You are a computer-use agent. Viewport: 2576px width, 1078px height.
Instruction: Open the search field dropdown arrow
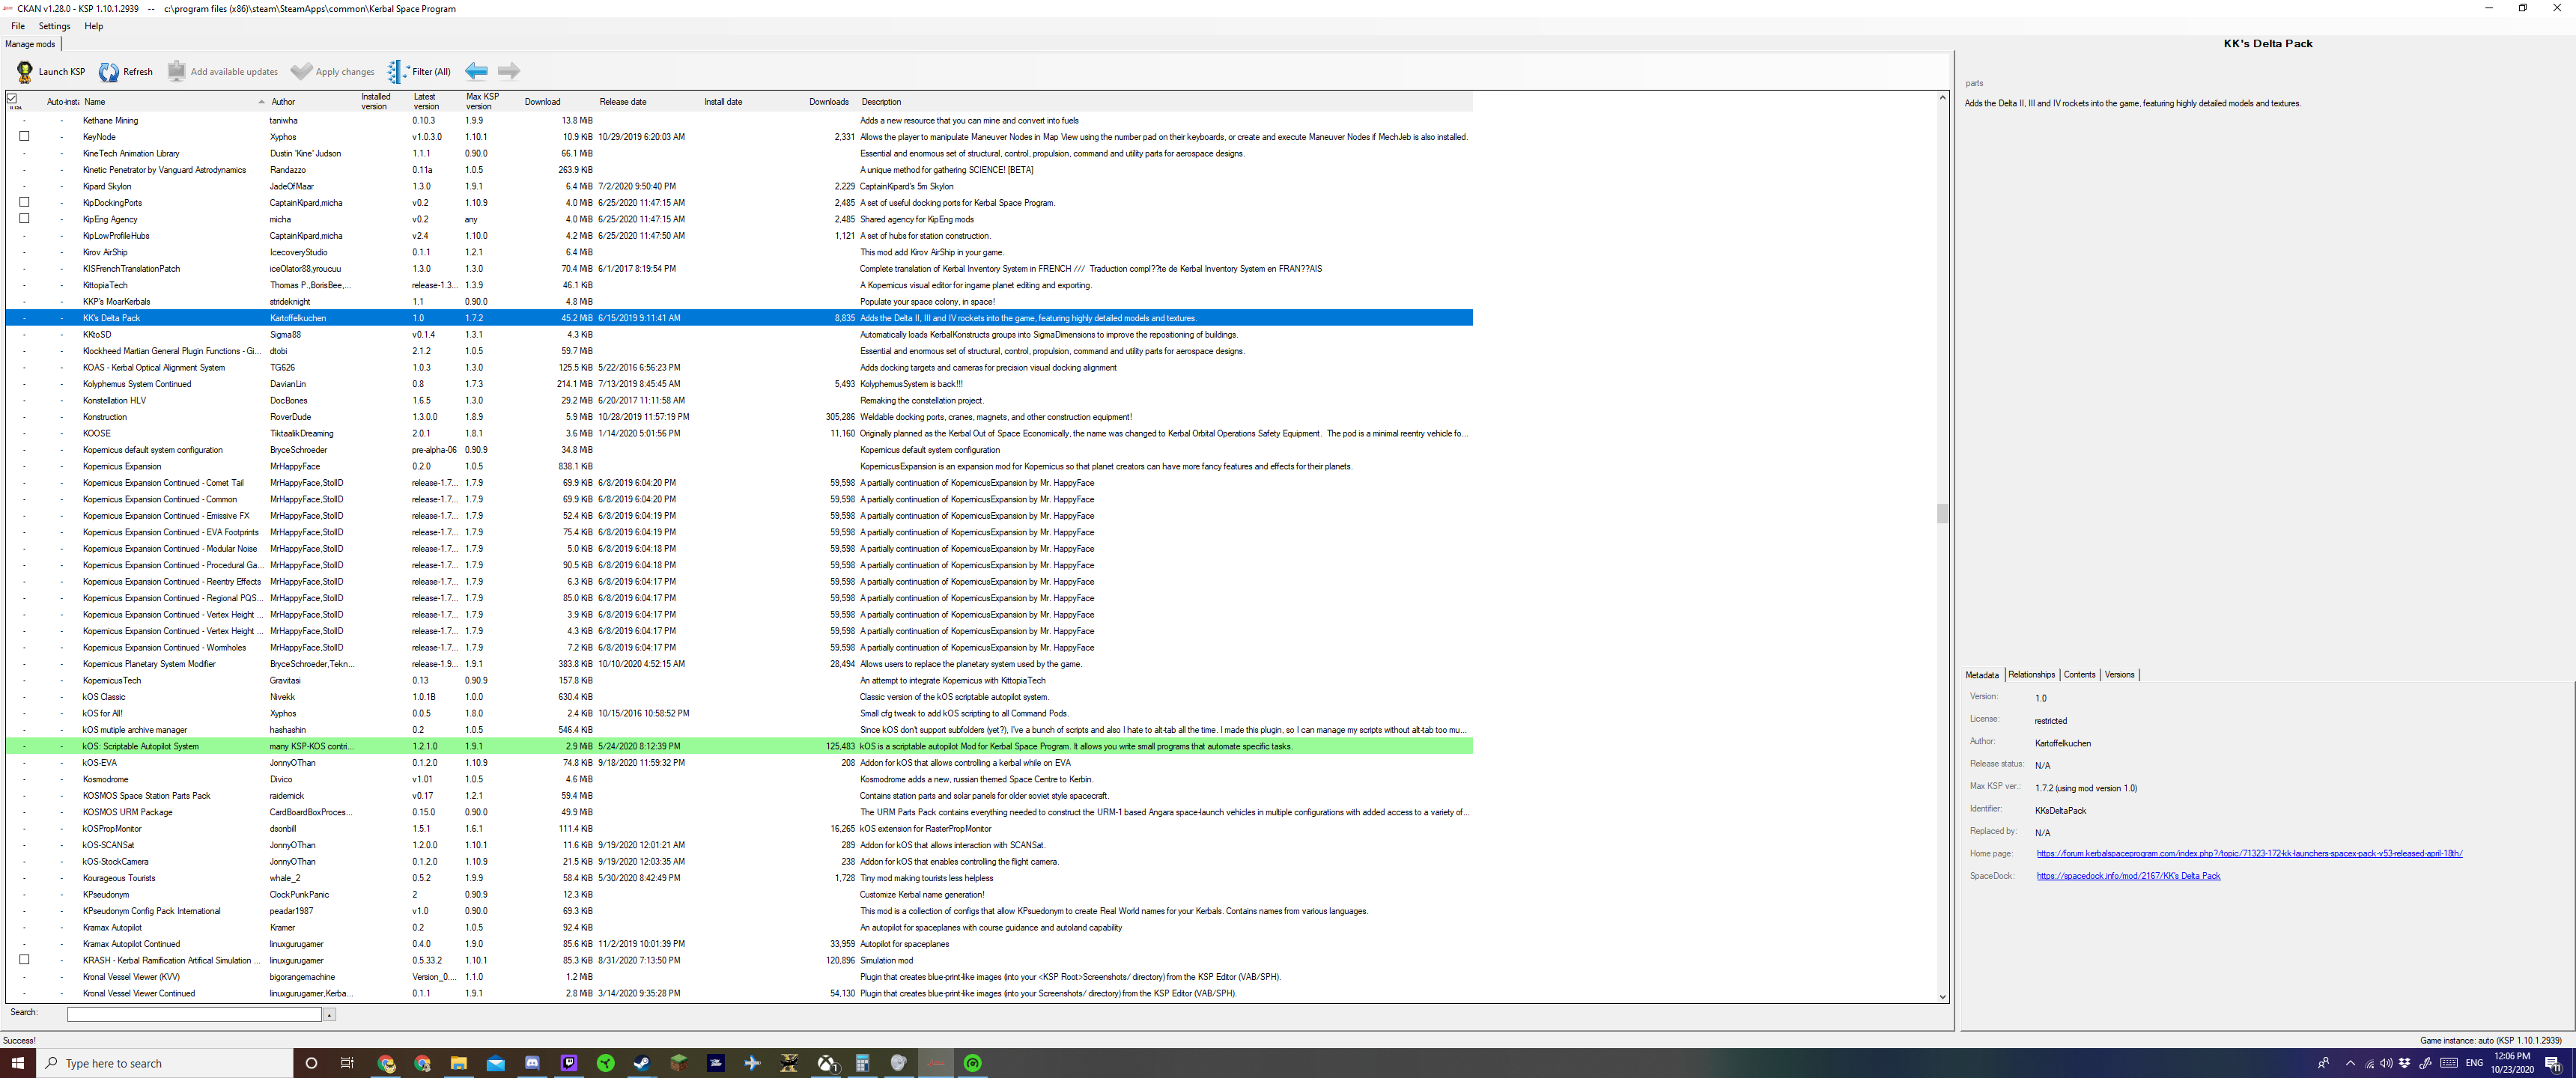[x=329, y=1015]
